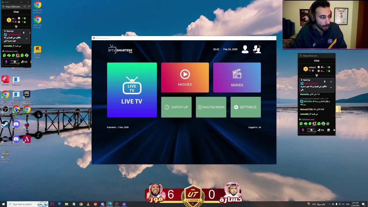Open the Epic Games Launcher desktop icon

point(27,97)
